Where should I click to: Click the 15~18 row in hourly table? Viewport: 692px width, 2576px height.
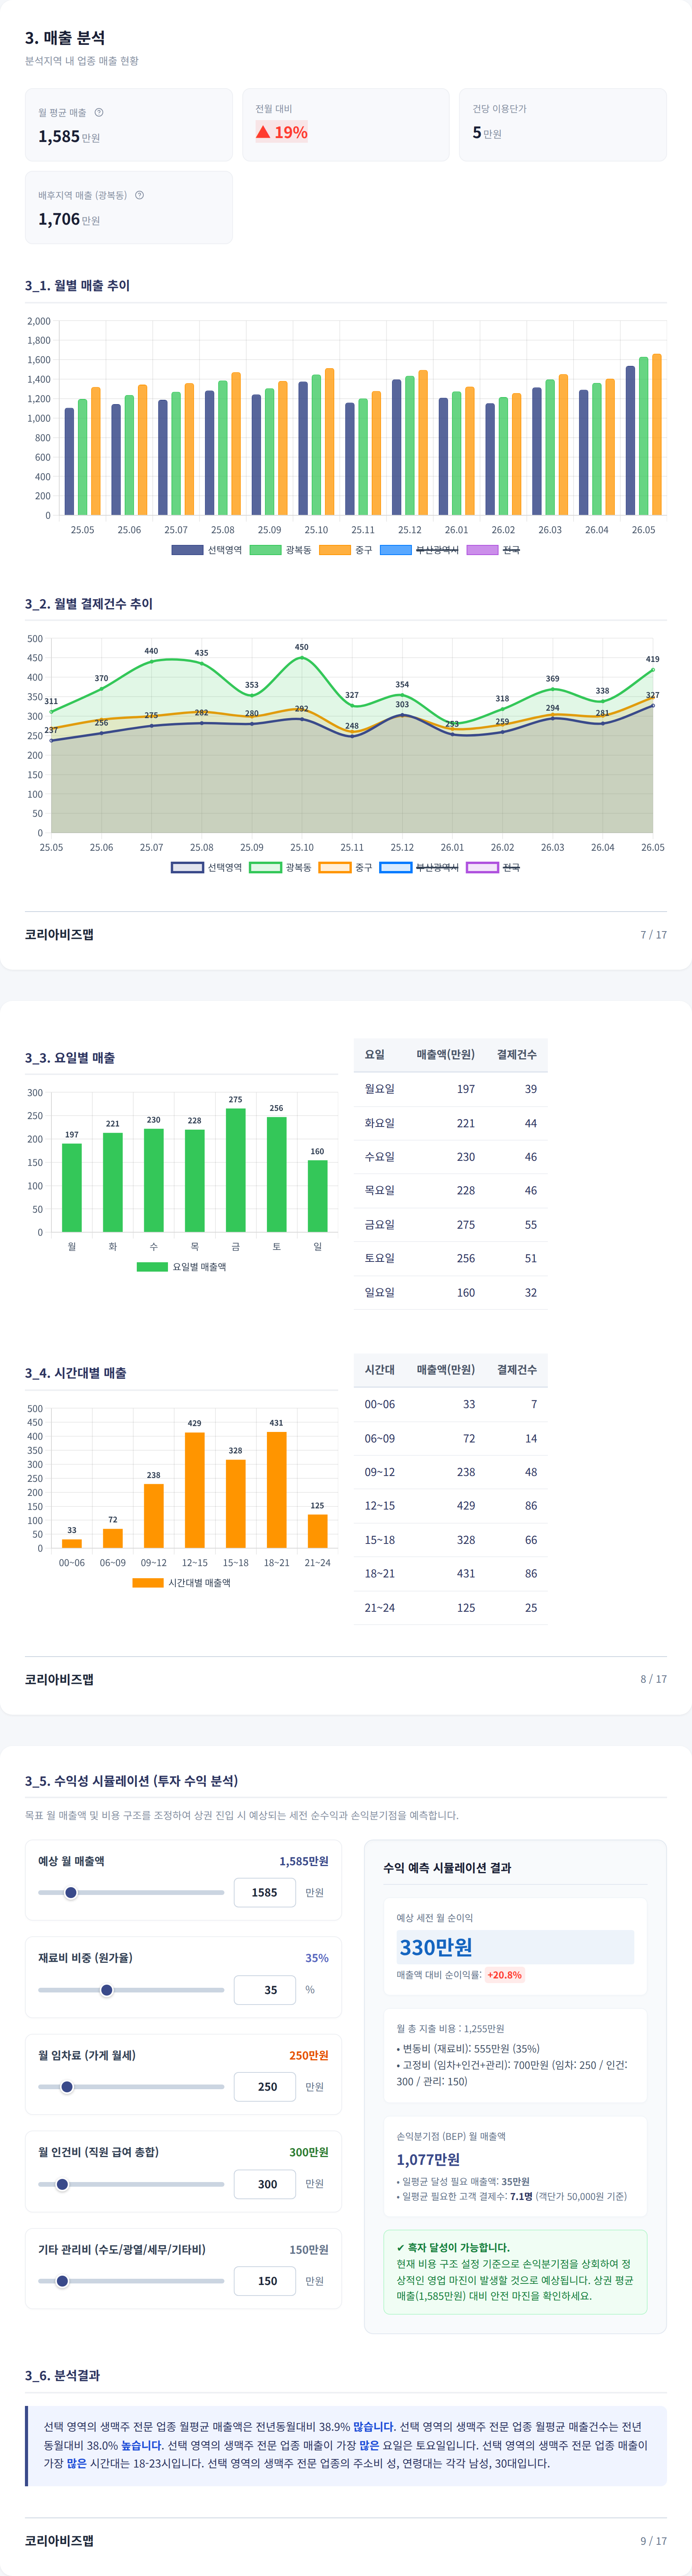[450, 1540]
